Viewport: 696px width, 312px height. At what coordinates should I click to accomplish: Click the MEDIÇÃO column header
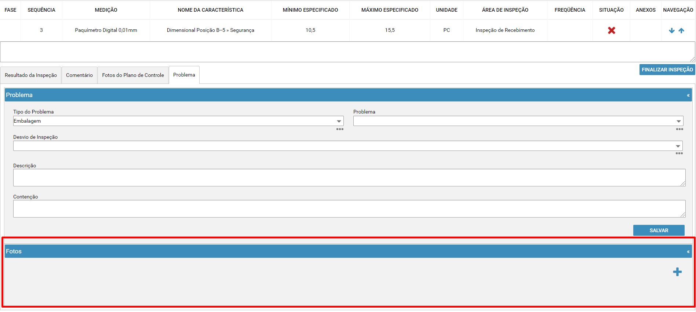(106, 10)
